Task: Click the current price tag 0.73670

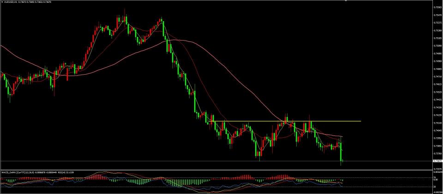Action: 437,161
